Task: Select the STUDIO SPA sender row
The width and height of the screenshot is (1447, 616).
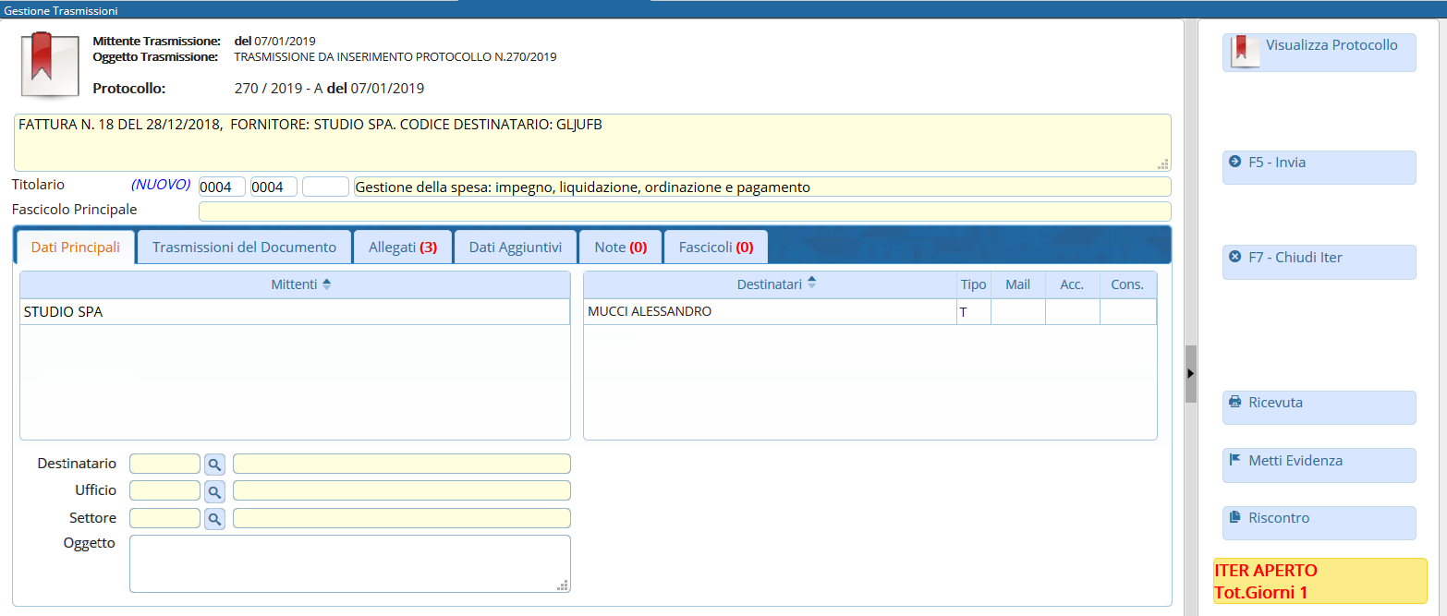Action: [294, 312]
